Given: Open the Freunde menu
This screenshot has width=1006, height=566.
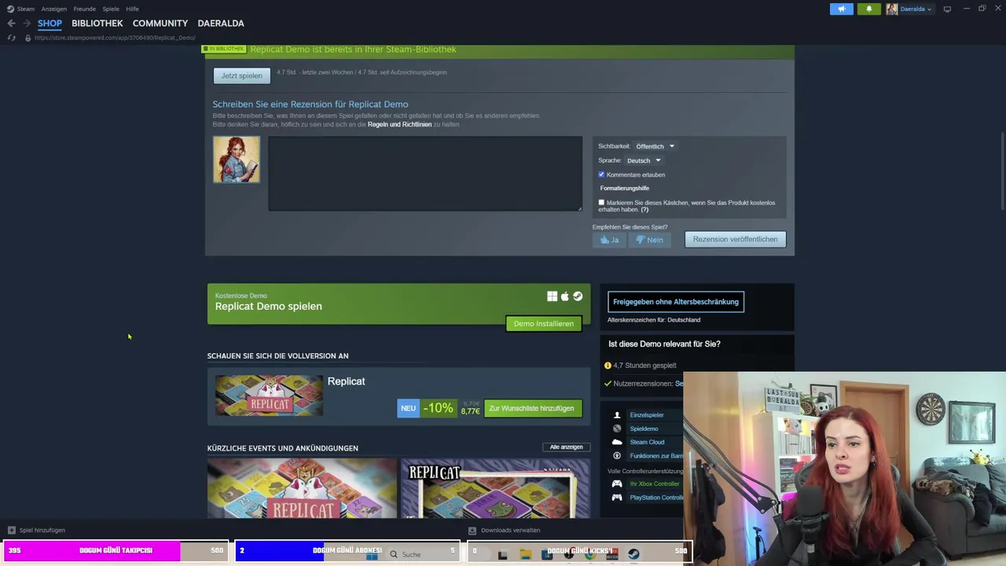Looking at the screenshot, I should pos(84,9).
